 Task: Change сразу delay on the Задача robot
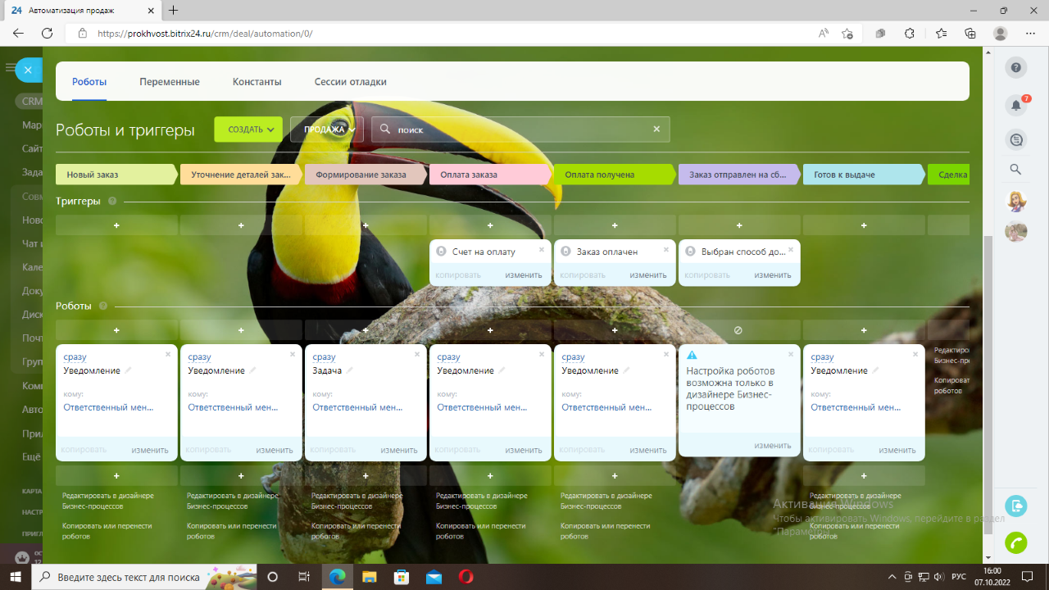coord(324,357)
